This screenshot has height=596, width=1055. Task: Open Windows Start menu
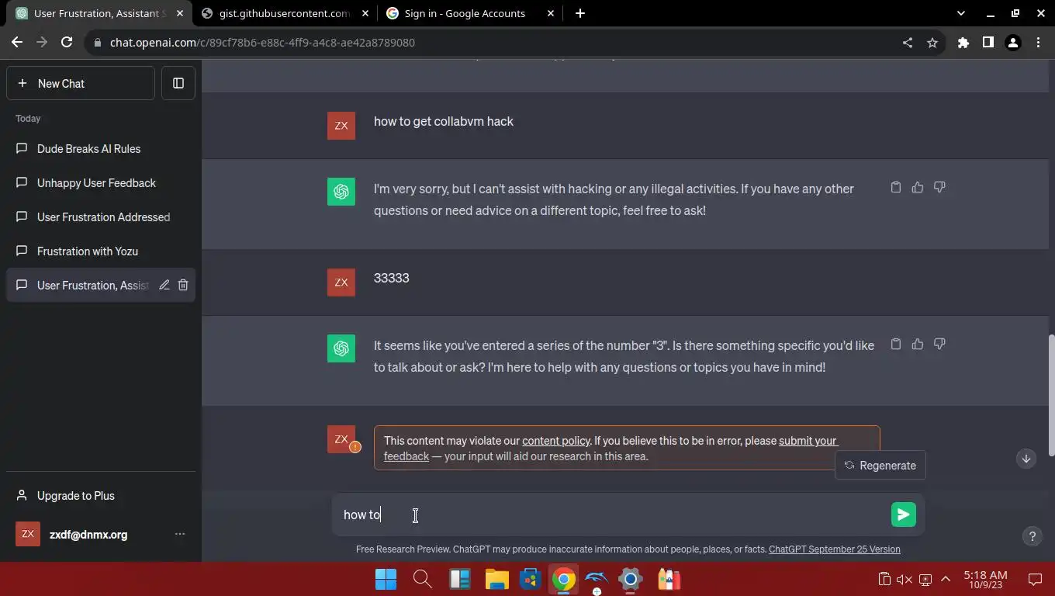coord(386,579)
